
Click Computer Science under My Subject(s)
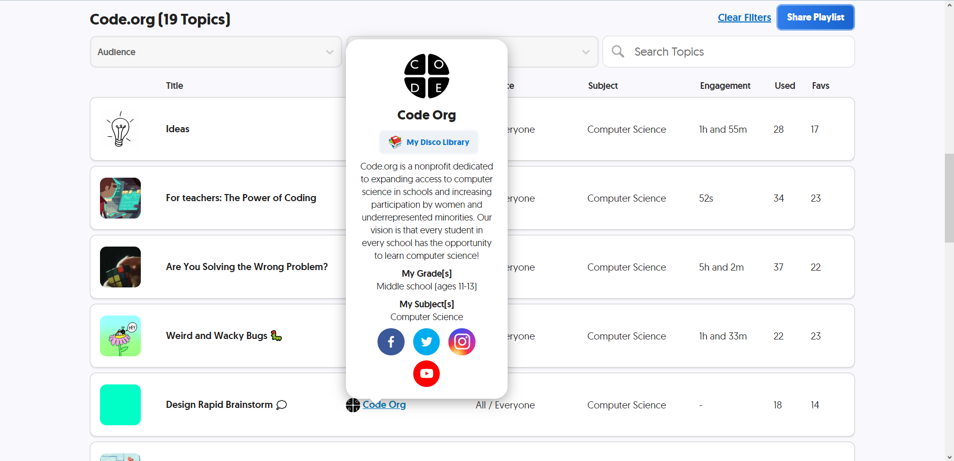tap(426, 317)
